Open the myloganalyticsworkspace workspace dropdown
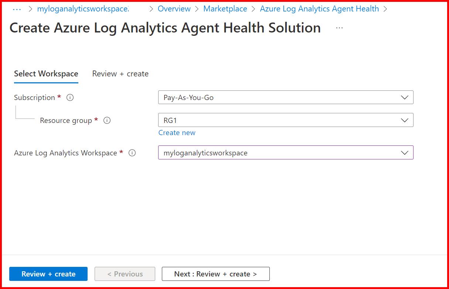The image size is (449, 289). [x=286, y=152]
